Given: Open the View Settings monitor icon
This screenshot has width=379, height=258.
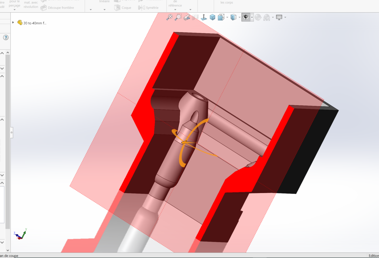Looking at the screenshot, I should pyautogui.click(x=279, y=17).
